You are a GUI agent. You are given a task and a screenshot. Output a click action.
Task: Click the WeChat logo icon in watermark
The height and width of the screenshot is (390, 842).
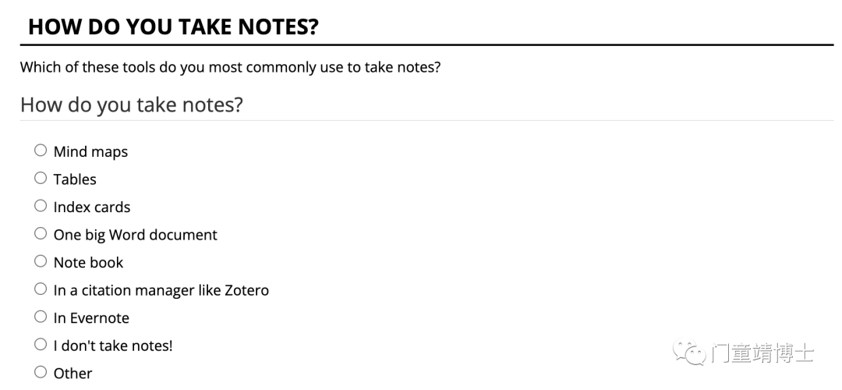point(689,352)
